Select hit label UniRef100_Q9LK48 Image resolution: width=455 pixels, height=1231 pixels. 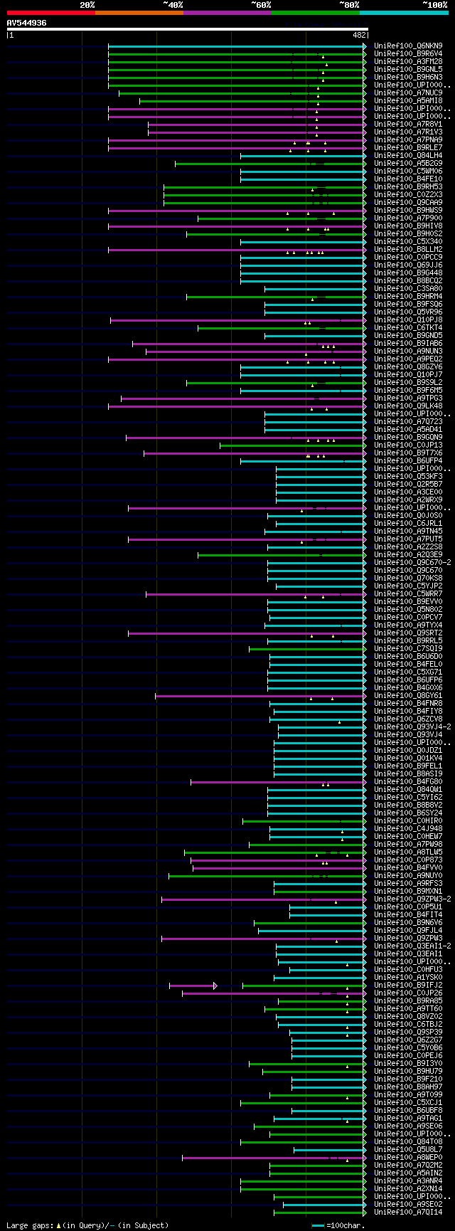click(x=408, y=406)
